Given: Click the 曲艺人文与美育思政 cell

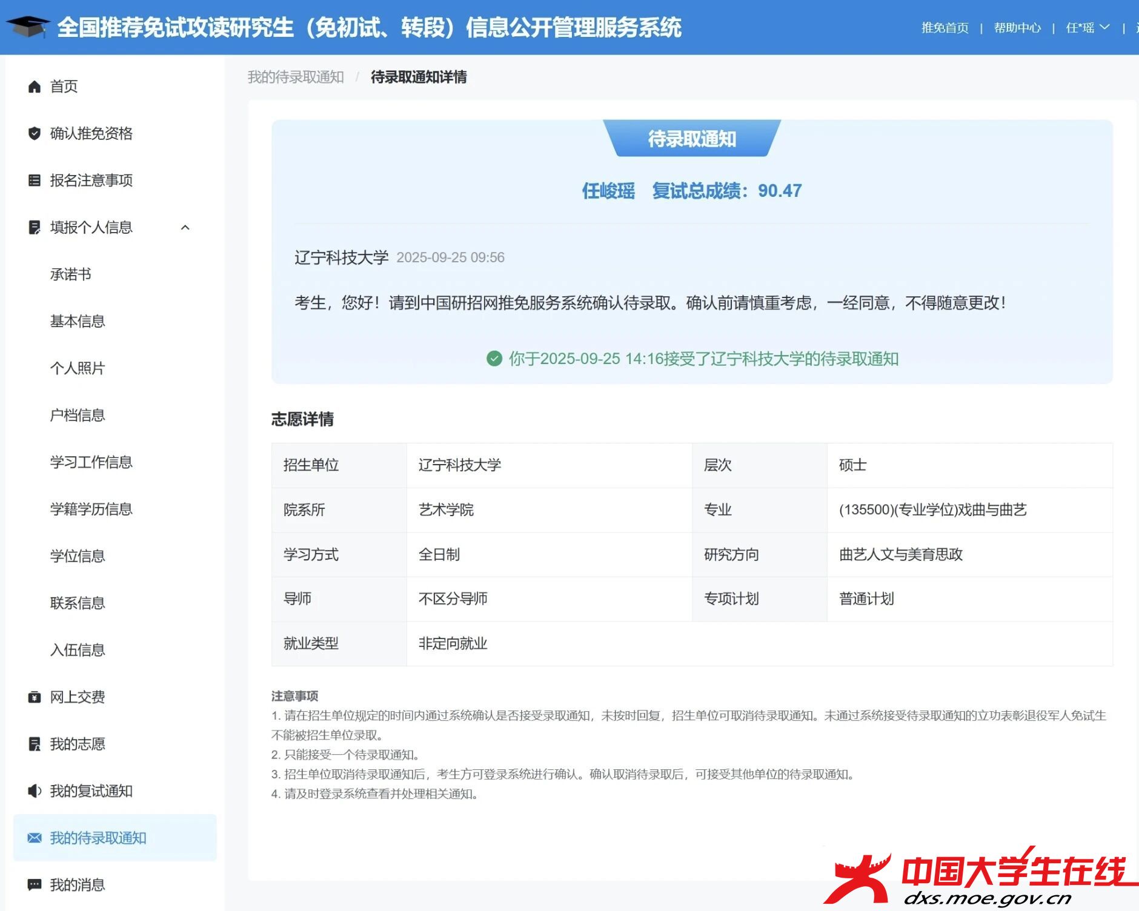Looking at the screenshot, I should tap(969, 554).
